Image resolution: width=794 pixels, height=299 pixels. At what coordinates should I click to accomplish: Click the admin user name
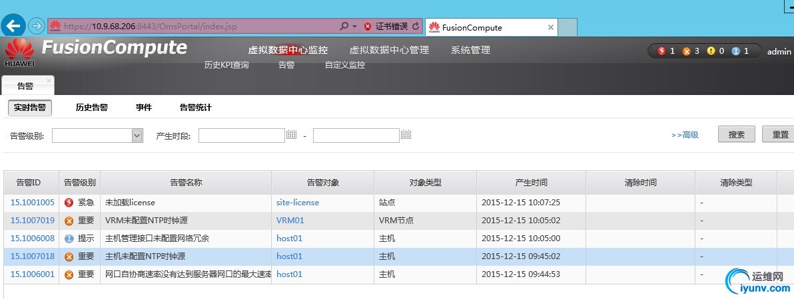(x=779, y=52)
